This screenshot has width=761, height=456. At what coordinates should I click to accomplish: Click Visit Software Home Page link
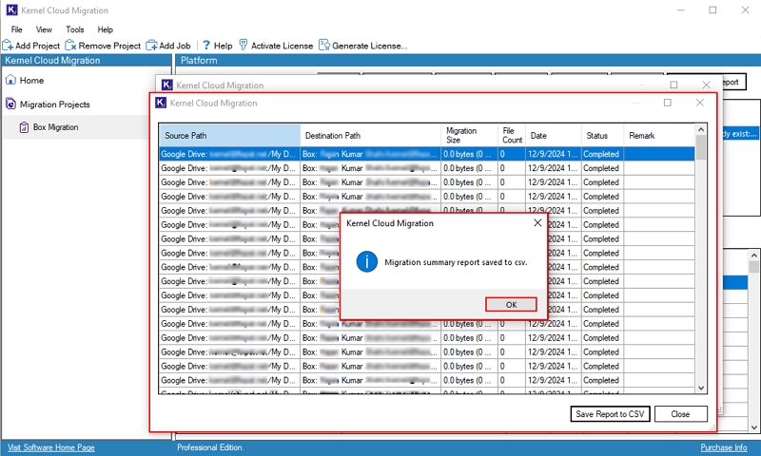(x=51, y=447)
